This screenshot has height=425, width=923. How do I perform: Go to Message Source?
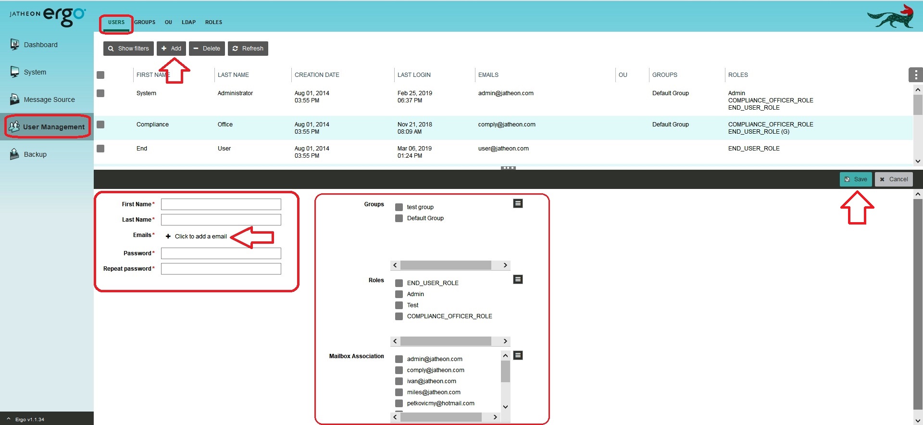point(42,100)
